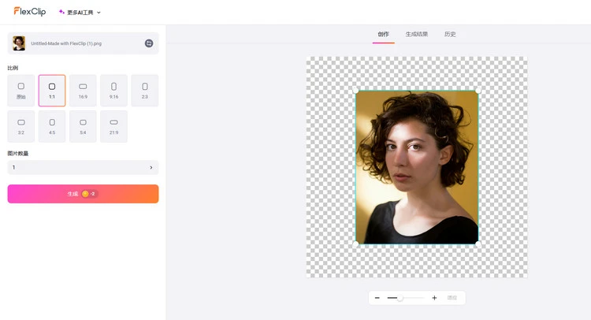The width and height of the screenshot is (591, 320).
Task: Select the 1:1 aspect ratio
Action: click(x=52, y=90)
